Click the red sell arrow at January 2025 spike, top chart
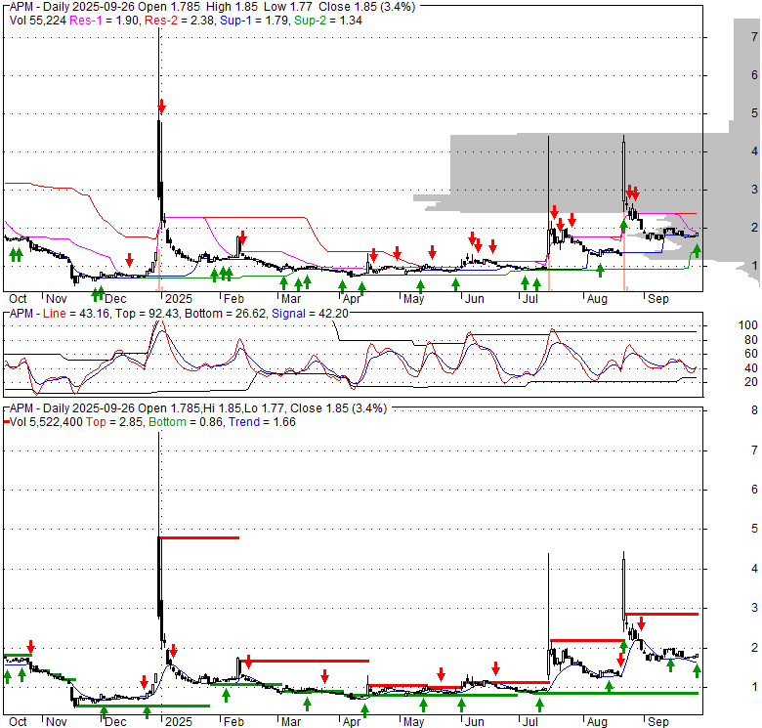This screenshot has height=728, width=762. pyautogui.click(x=162, y=107)
